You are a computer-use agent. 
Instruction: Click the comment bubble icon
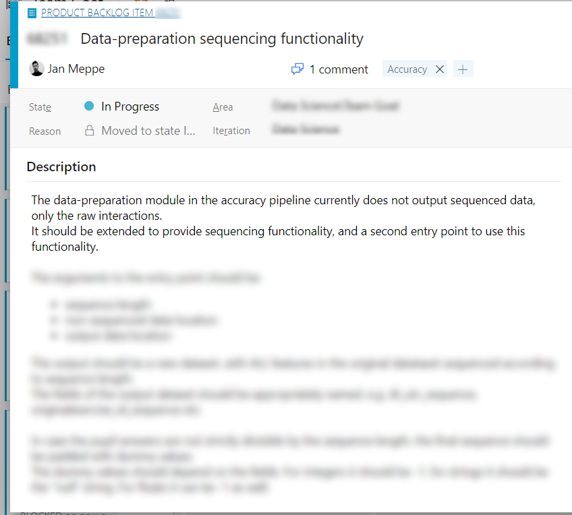(x=297, y=69)
